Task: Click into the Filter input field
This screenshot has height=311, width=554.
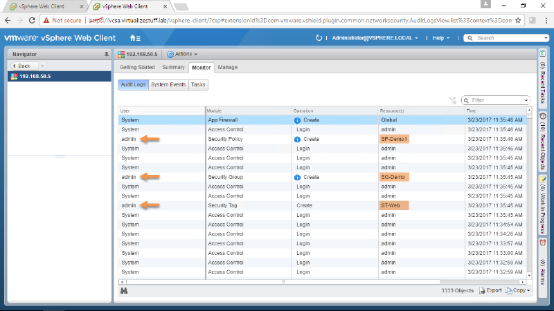Action: [497, 100]
